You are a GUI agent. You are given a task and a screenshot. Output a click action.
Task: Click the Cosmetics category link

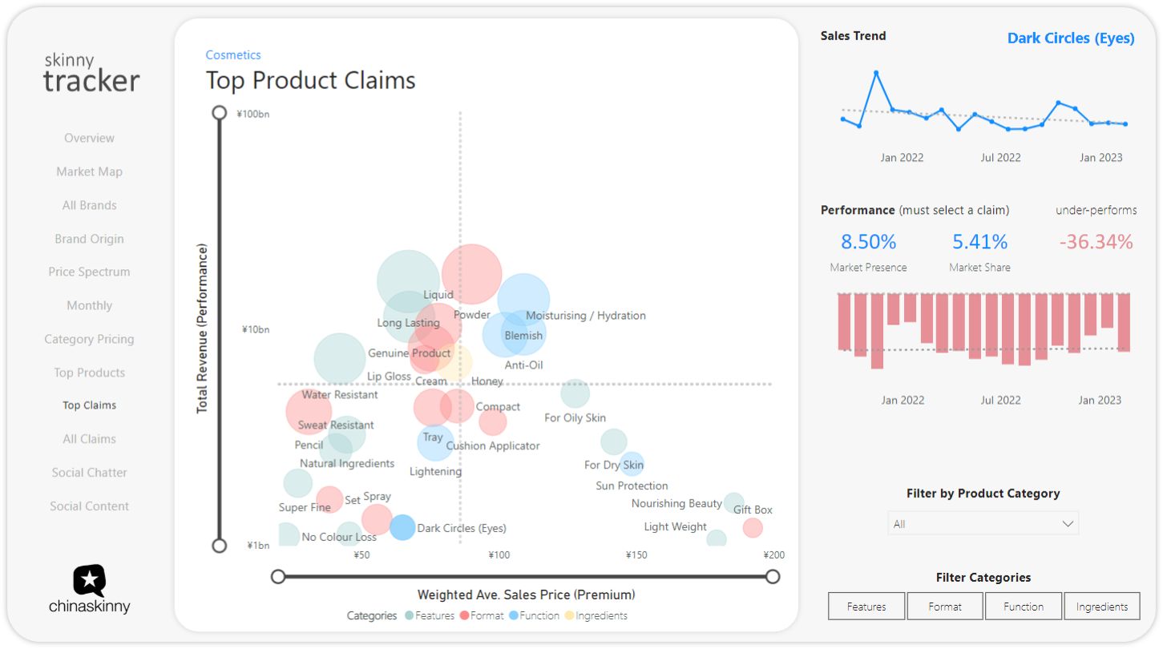(233, 55)
